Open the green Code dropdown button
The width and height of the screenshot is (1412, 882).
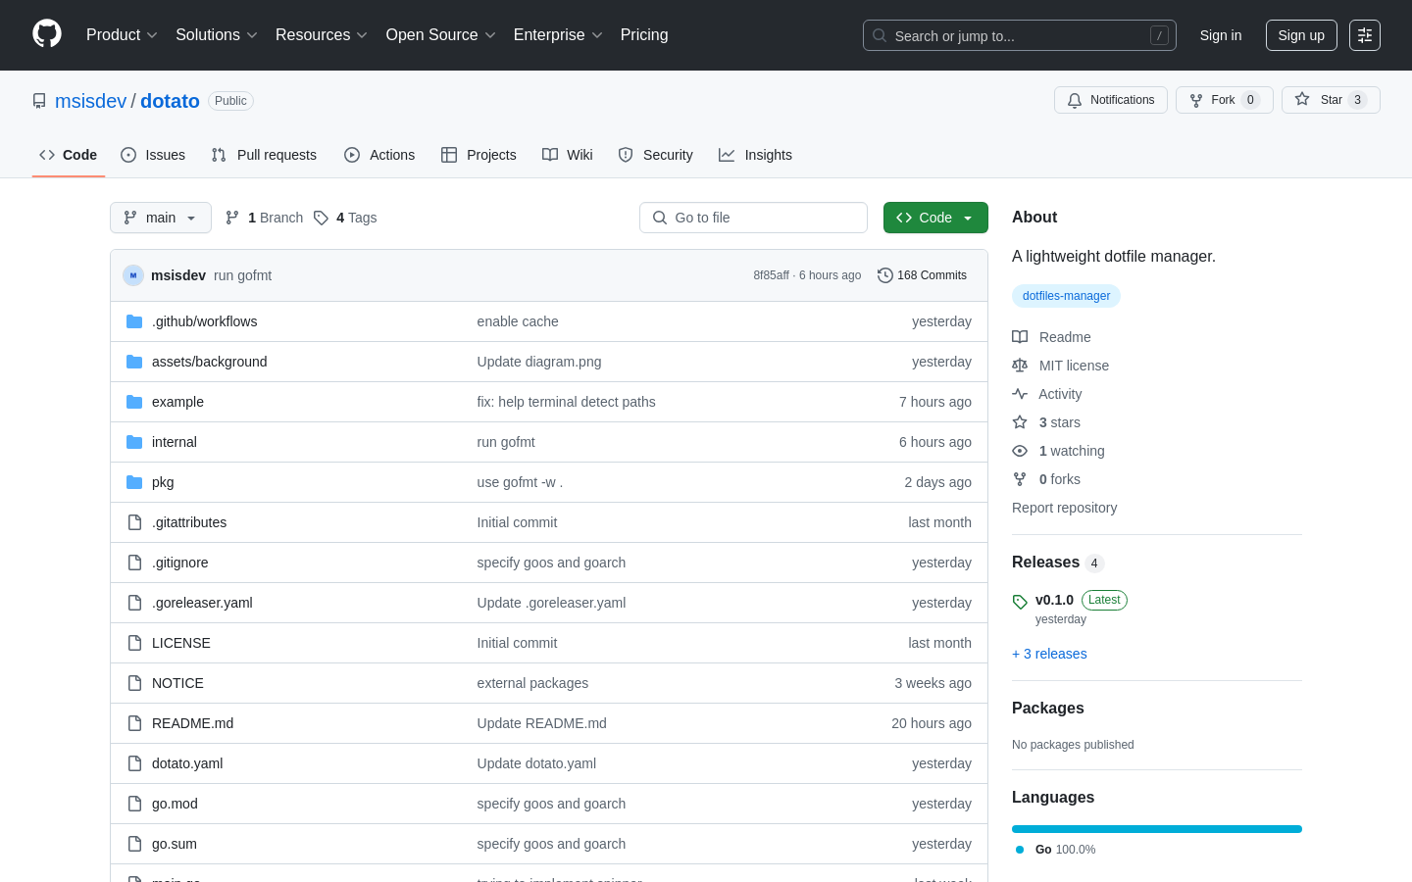point(935,218)
